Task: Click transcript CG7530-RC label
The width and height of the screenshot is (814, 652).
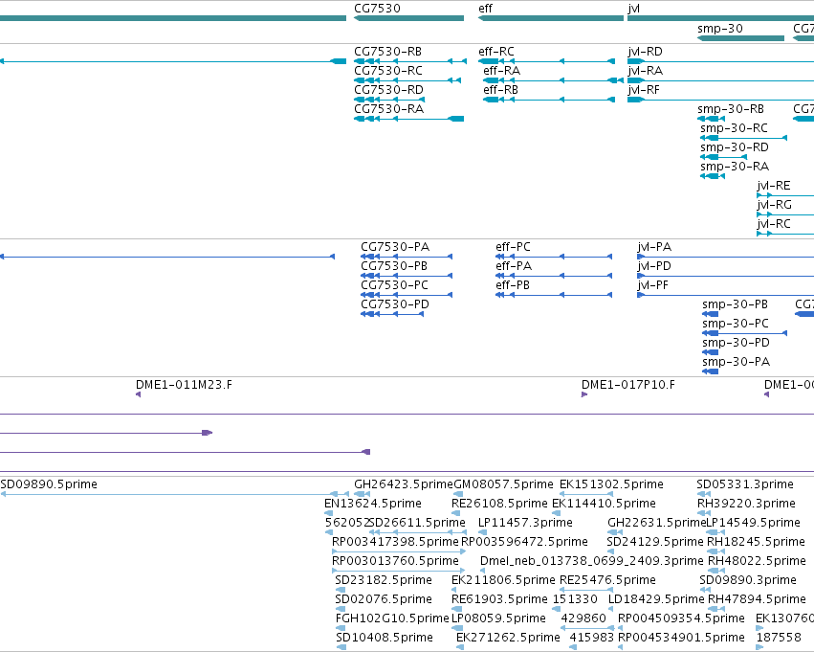Action: tap(388, 71)
